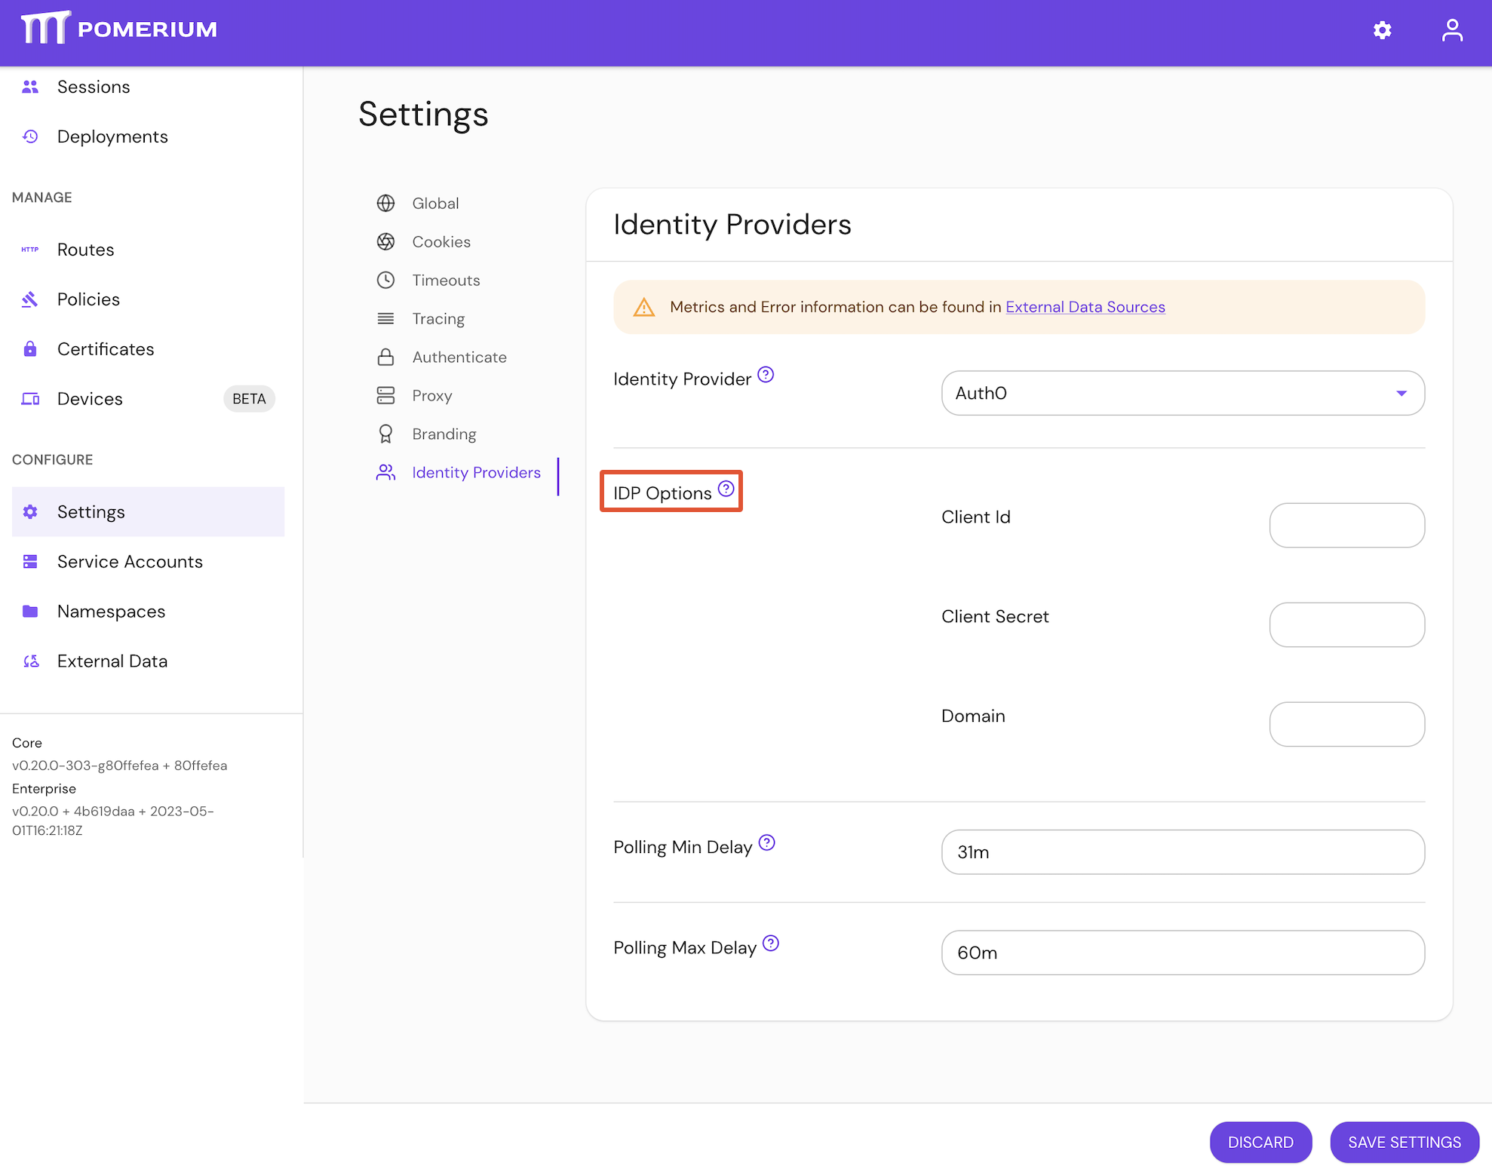Image resolution: width=1492 pixels, height=1172 pixels.
Task: Open the user account icon top right
Action: tap(1452, 30)
